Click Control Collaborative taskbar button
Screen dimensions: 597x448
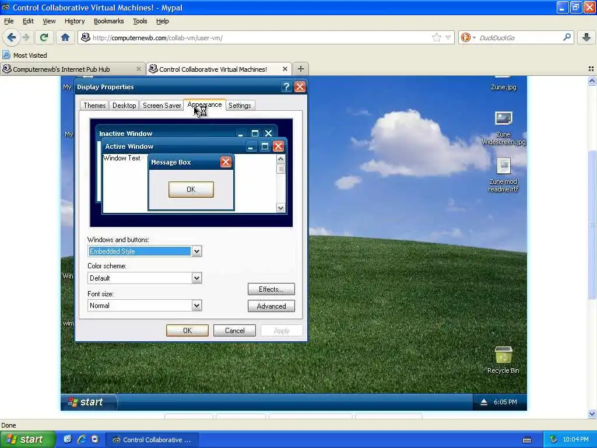tap(152, 440)
